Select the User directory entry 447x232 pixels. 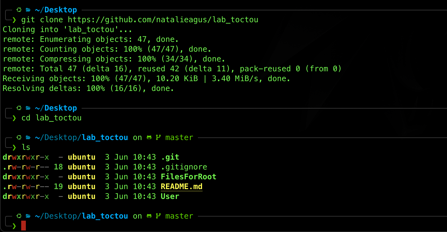pos(170,196)
